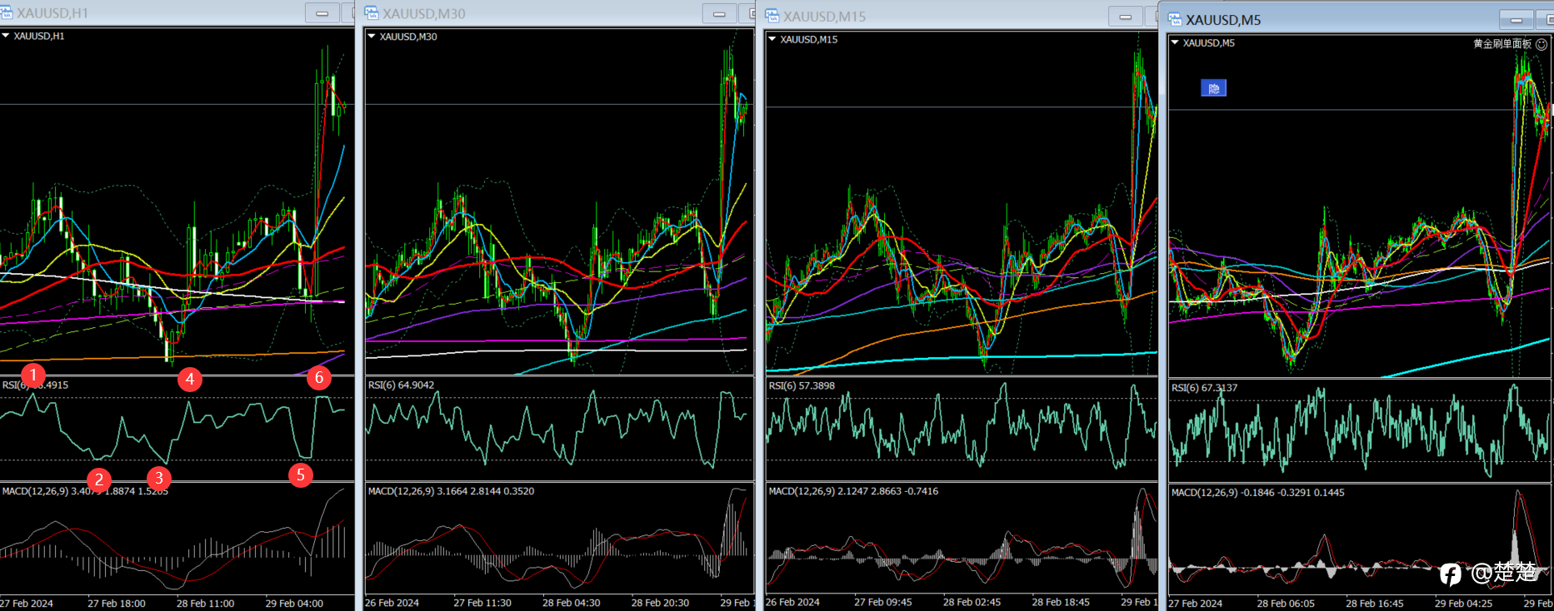Click the RSI(6) 57.3898 label in M15 chart
The height and width of the screenshot is (611, 1554).
[x=802, y=386]
